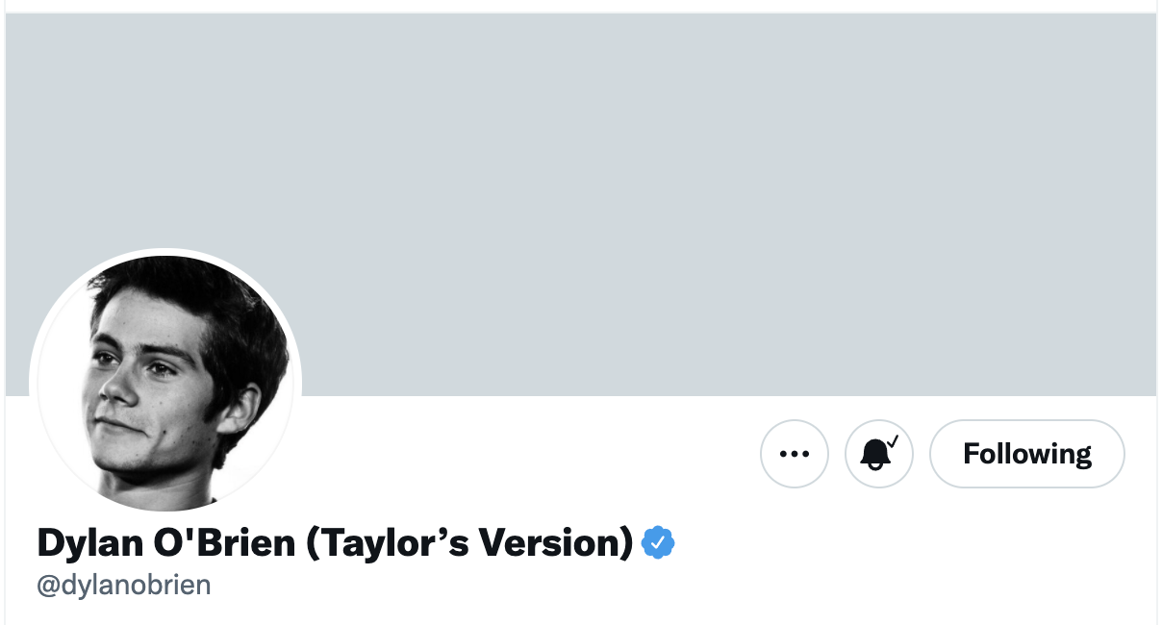Image resolution: width=1162 pixels, height=625 pixels.
Task: Toggle the notification bell for this account
Action: pyautogui.click(x=878, y=454)
